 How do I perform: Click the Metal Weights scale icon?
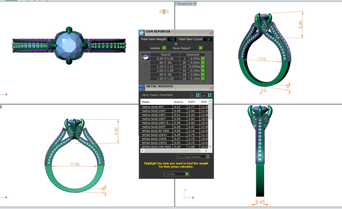(x=142, y=87)
